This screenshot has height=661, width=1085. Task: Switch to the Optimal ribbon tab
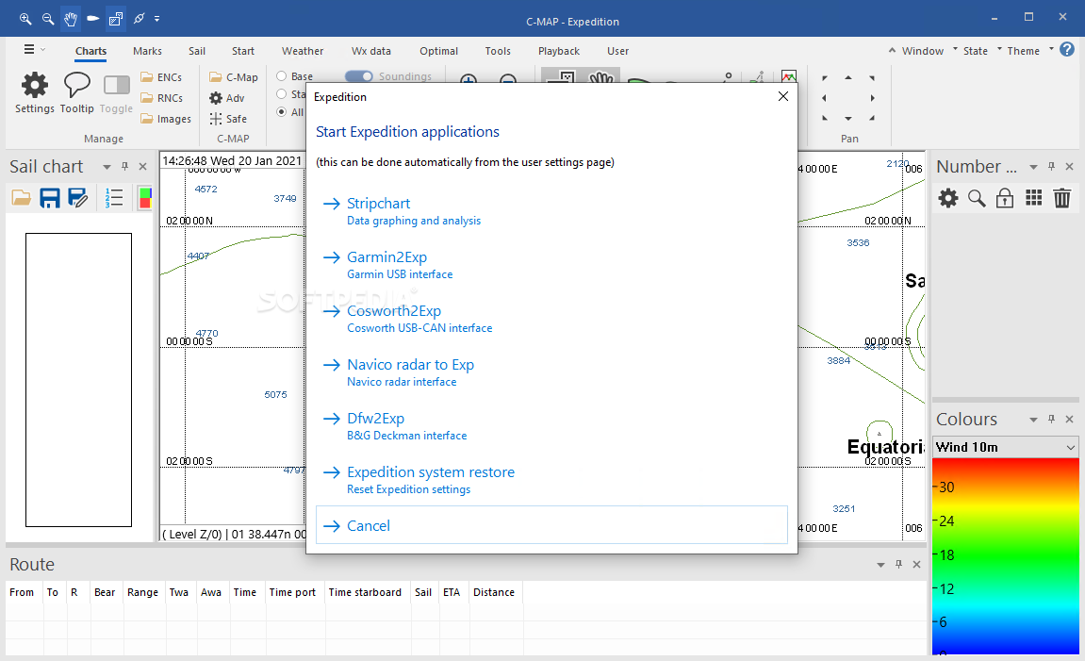click(438, 51)
